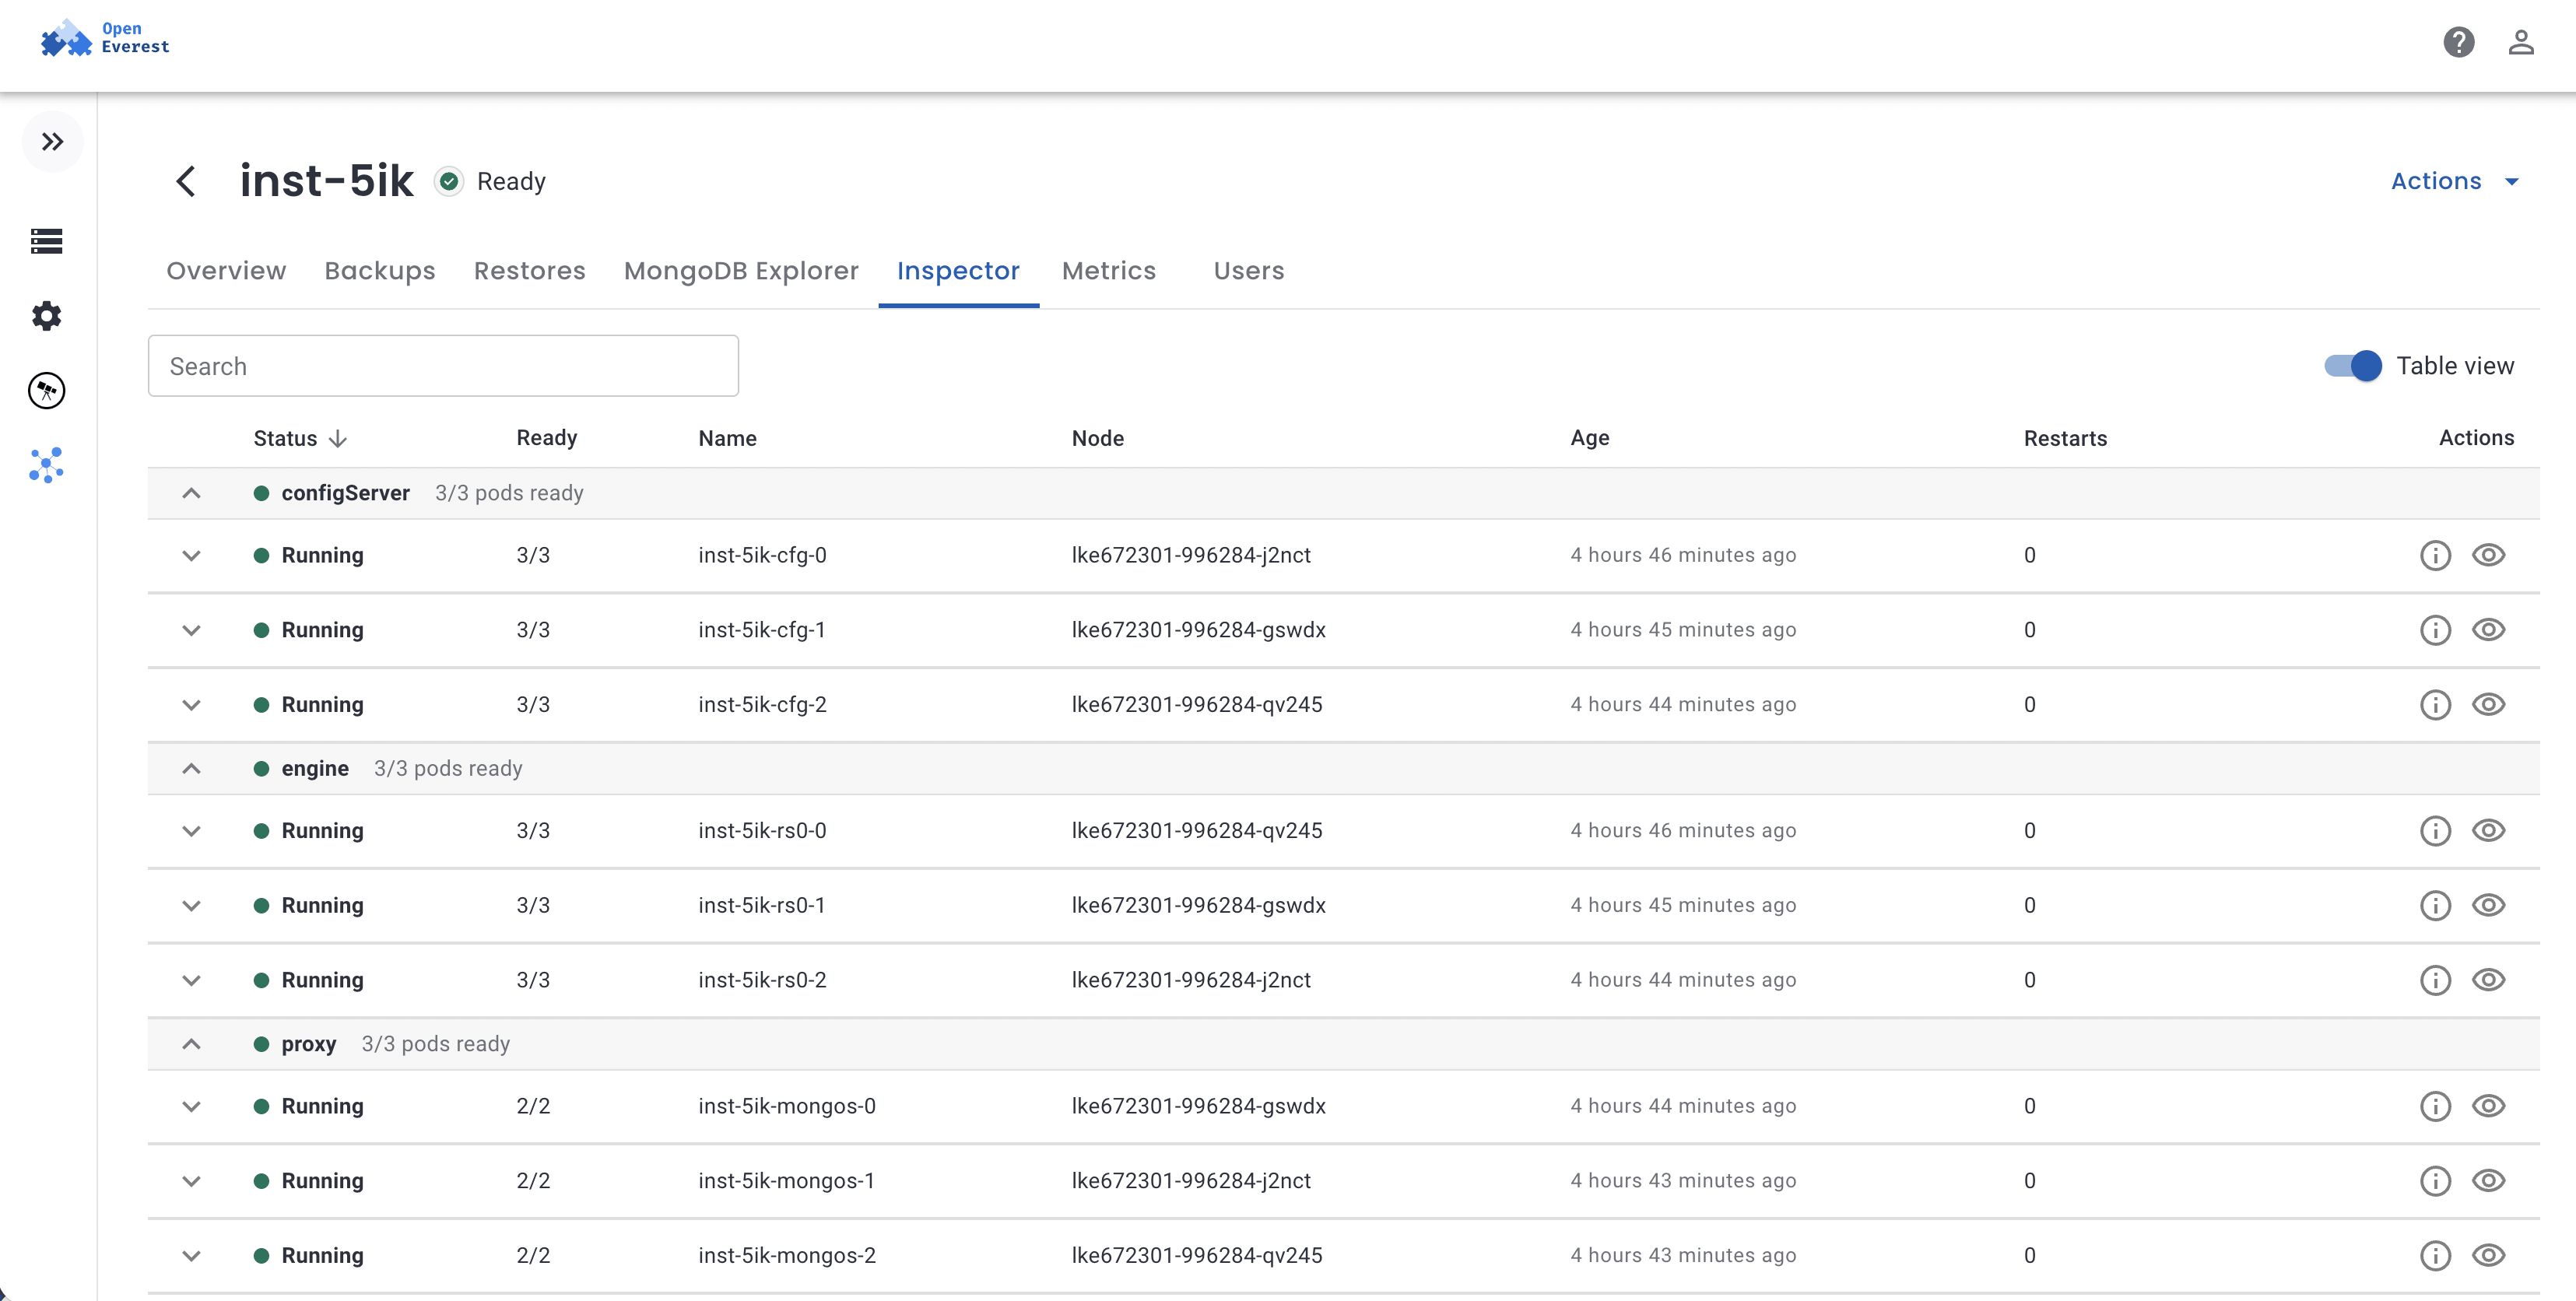Viewport: 2576px width, 1301px height.
Task: Collapse the configServer group
Action: pos(191,494)
